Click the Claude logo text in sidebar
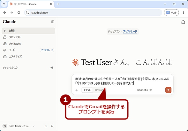The width and height of the screenshot is (188, 131). pos(10,22)
